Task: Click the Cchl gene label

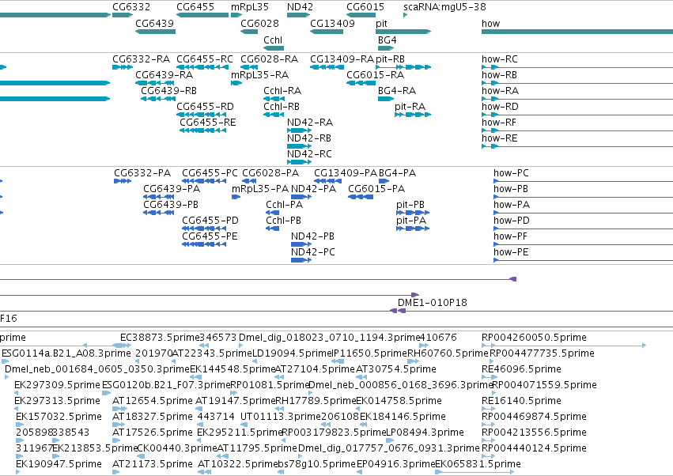Action: point(273,40)
